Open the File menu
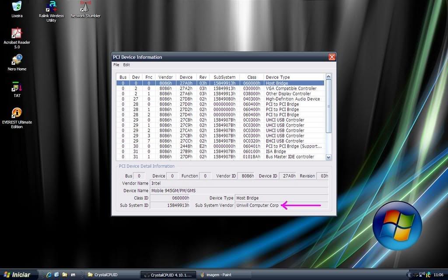The width and height of the screenshot is (448, 280). coord(116,65)
